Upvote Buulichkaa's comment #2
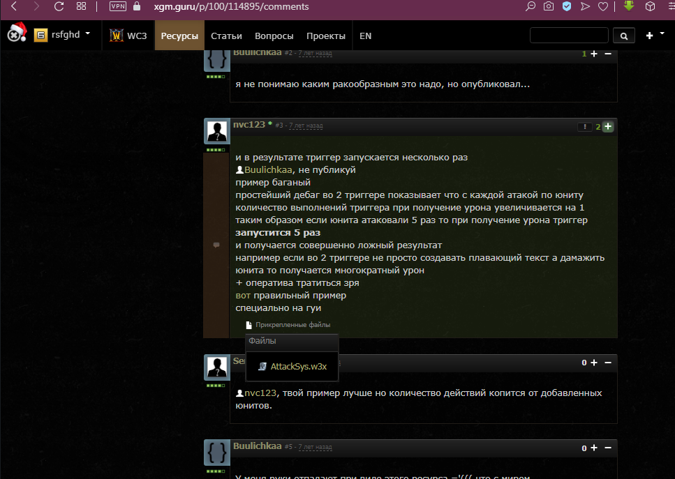Screen dimensions: 675x479 [594, 54]
